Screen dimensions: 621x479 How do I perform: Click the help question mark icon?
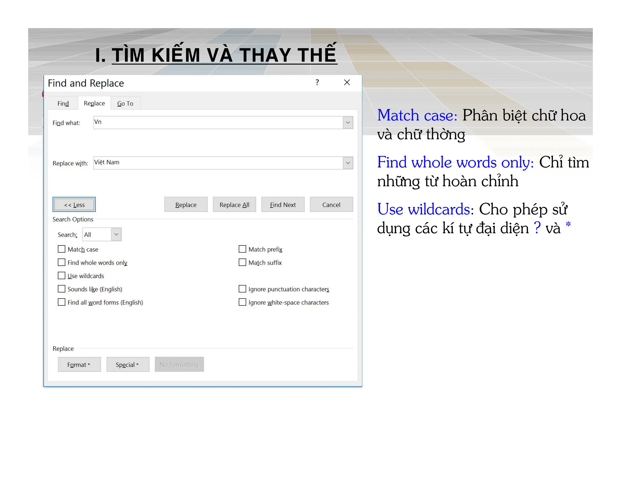tap(317, 83)
